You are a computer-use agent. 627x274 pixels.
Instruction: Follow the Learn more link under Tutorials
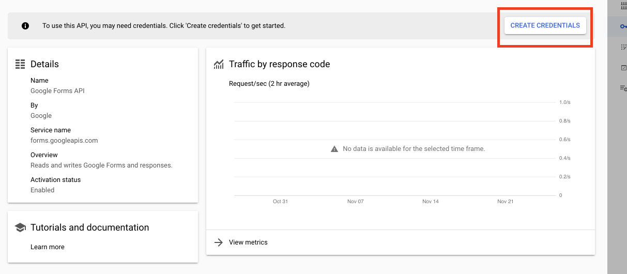click(48, 247)
